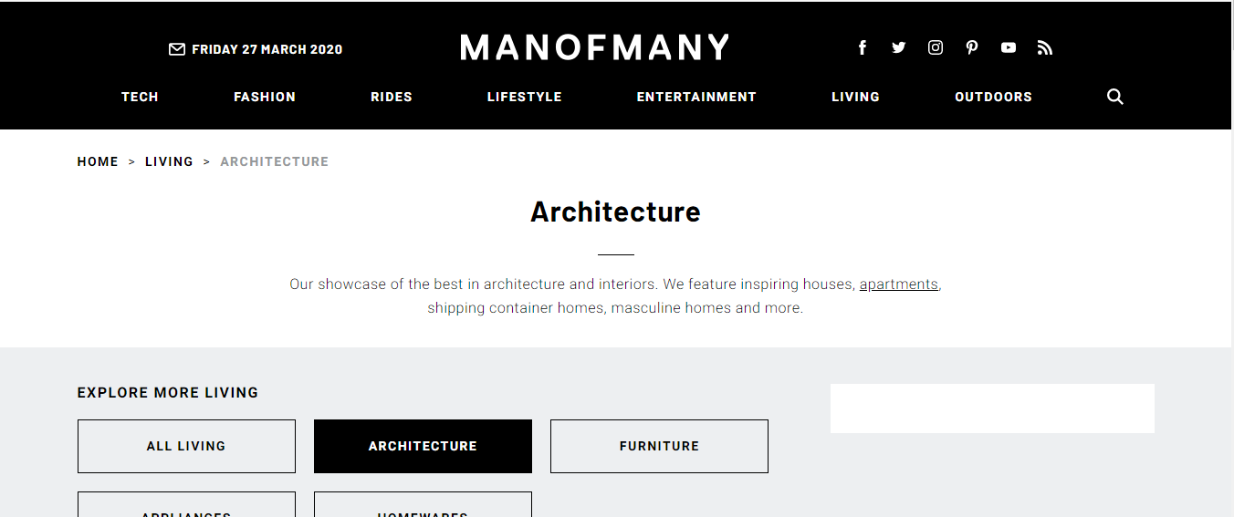Visit the Entertainment section
The image size is (1234, 517).
pyautogui.click(x=696, y=97)
